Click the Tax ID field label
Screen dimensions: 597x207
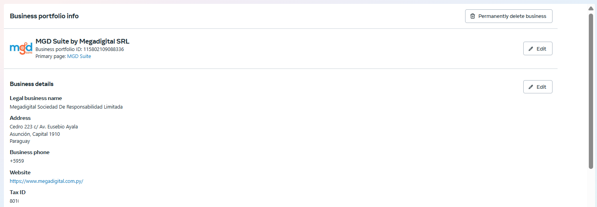coord(18,192)
